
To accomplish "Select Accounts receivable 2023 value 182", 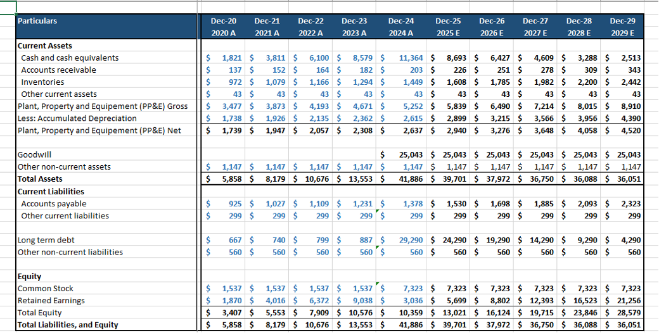I will 366,70.
